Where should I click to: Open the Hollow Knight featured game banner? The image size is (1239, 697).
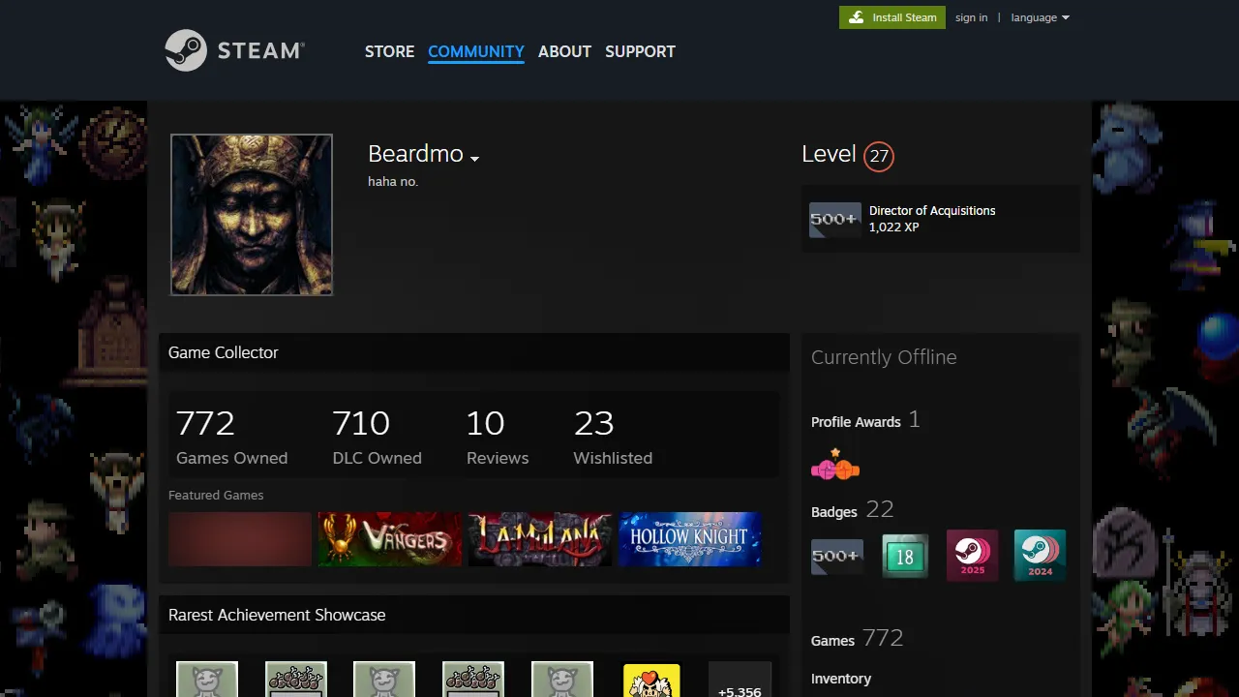point(688,538)
